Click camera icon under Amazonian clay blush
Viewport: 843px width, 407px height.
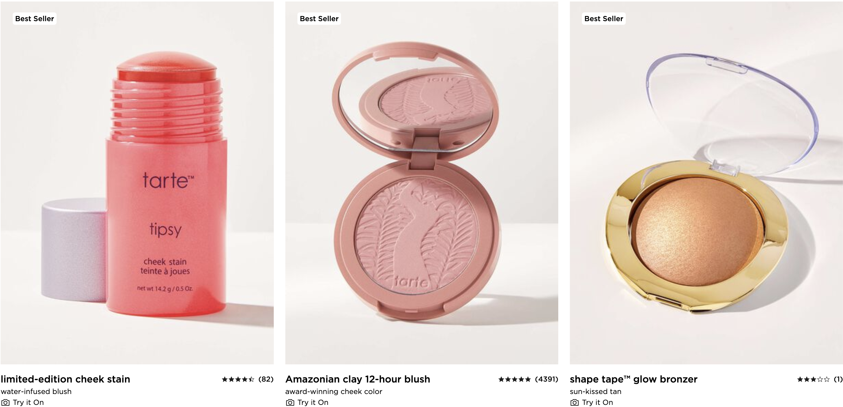[x=290, y=402]
